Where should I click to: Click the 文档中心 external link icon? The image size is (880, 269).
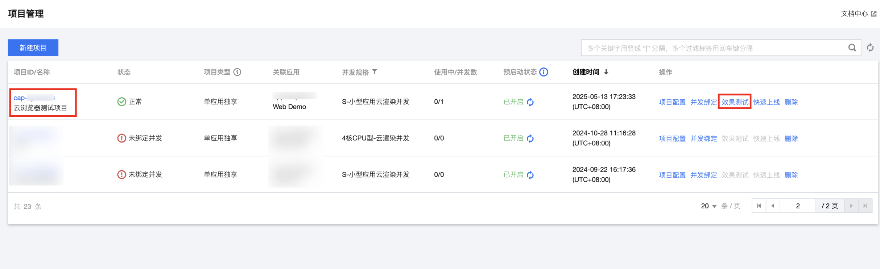874,14
